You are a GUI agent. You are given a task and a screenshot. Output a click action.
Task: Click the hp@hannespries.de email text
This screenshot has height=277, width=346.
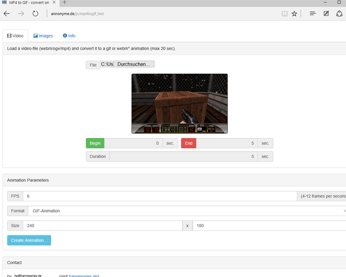tap(28, 276)
